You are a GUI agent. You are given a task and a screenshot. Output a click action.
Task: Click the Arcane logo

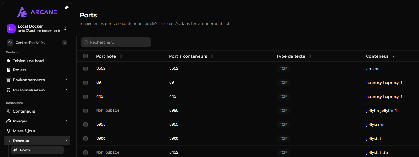(37, 12)
